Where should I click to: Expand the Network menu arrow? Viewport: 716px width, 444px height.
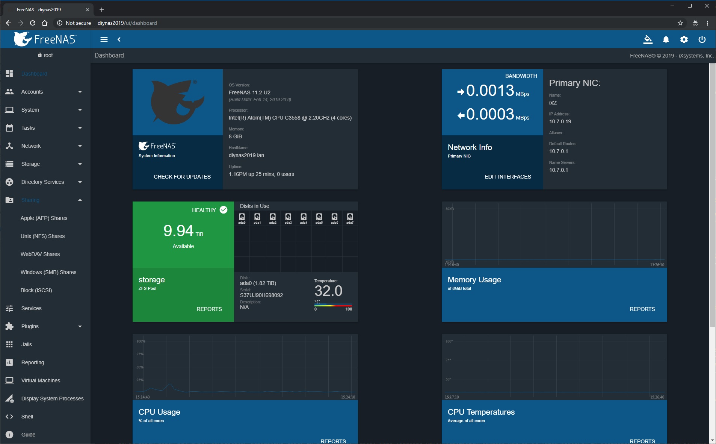pos(80,146)
